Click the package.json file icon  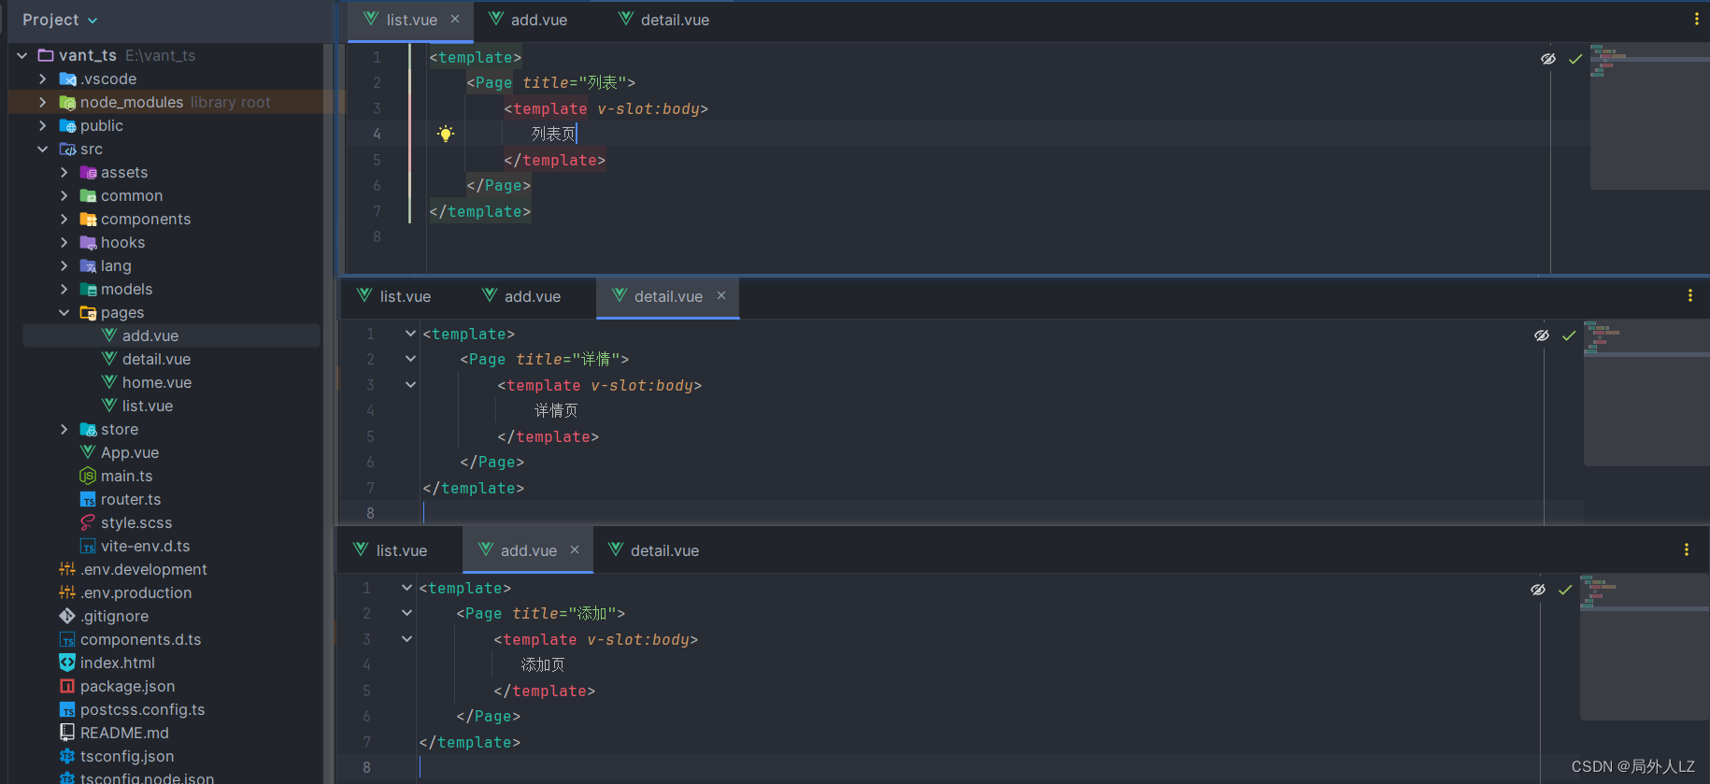(67, 686)
